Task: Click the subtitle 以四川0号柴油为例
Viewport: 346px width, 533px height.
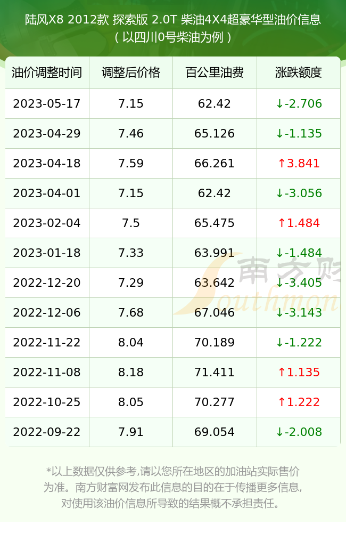Action: pos(173,37)
